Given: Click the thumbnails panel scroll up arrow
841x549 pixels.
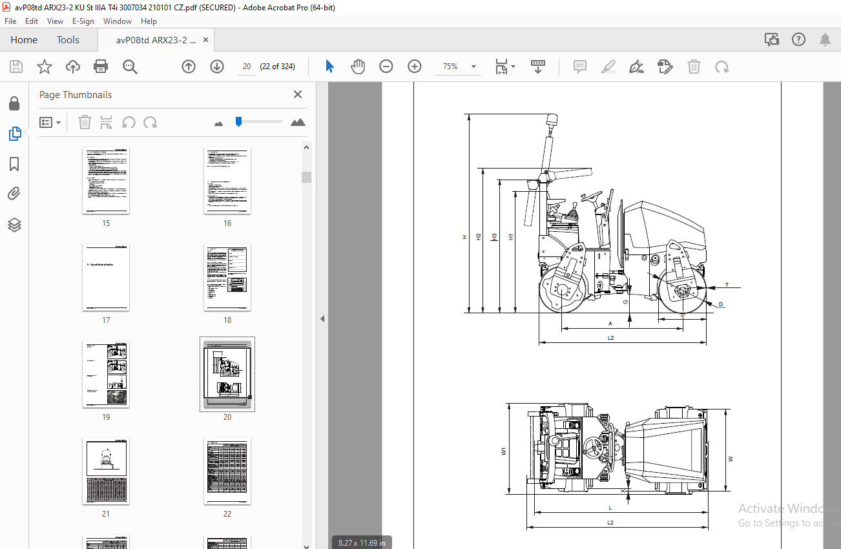Looking at the screenshot, I should pyautogui.click(x=306, y=147).
